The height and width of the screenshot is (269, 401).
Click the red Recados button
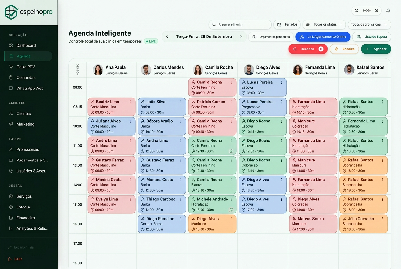click(x=308, y=49)
